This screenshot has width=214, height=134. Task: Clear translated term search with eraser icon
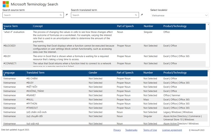(142, 15)
